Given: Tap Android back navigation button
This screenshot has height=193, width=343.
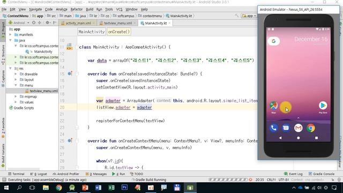Looking at the screenshot, I should [280, 138].
